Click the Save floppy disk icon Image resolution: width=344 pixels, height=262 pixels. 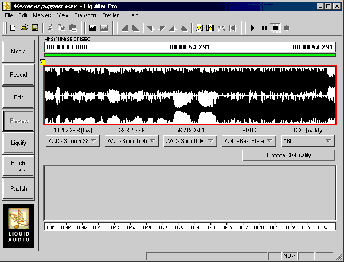click(x=34, y=28)
